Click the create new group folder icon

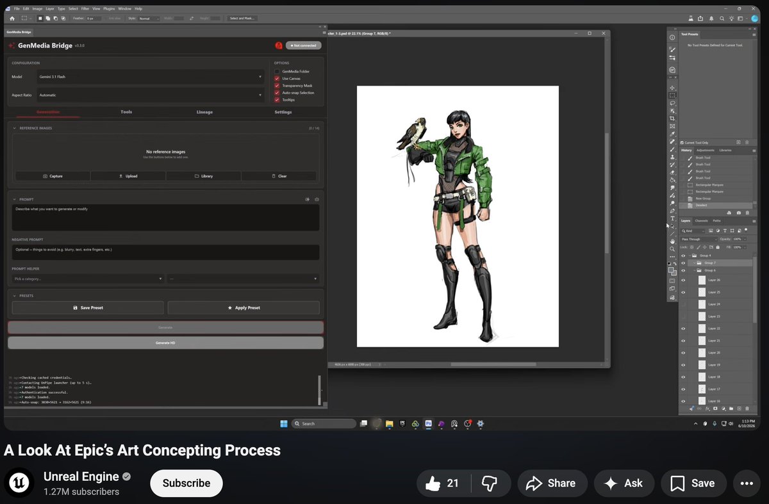pos(731,409)
